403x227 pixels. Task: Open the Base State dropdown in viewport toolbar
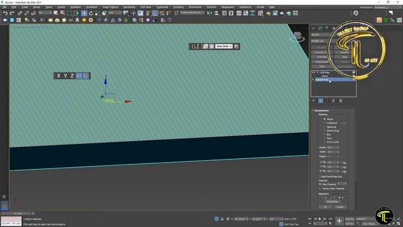coord(224,46)
